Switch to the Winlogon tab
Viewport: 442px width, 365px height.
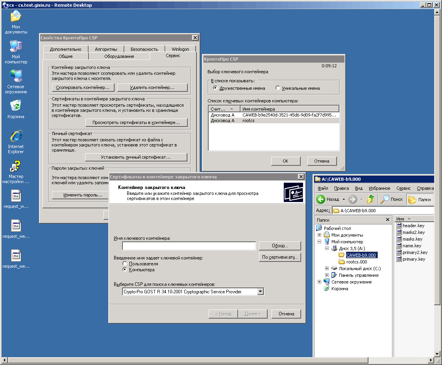180,49
